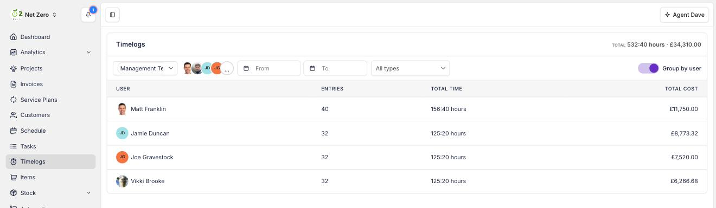Toggle the sidebar panel button
Screen dimensions: 716x208
pos(112,15)
